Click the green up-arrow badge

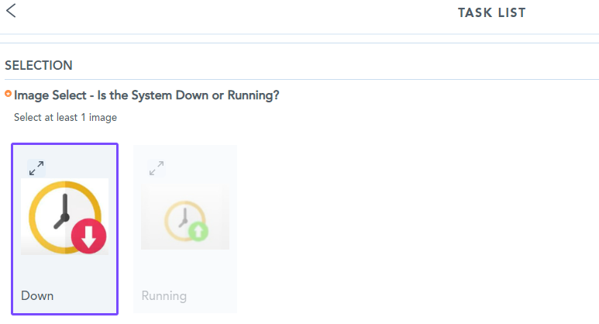(199, 230)
